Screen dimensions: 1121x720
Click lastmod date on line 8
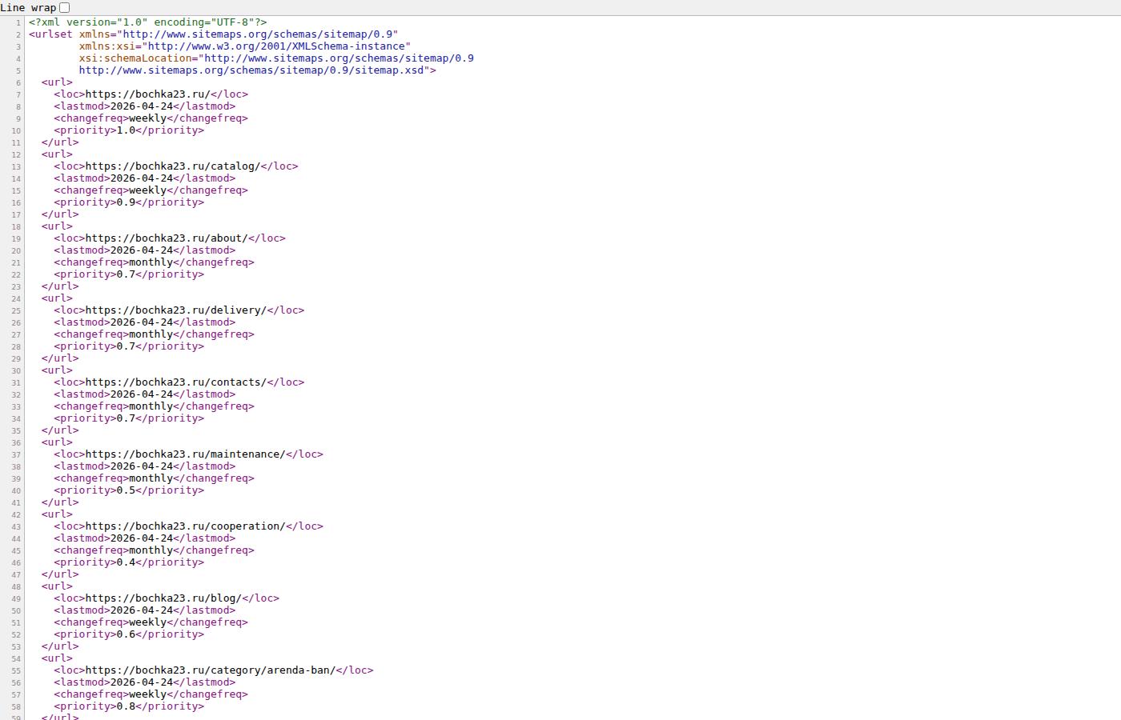[142, 106]
